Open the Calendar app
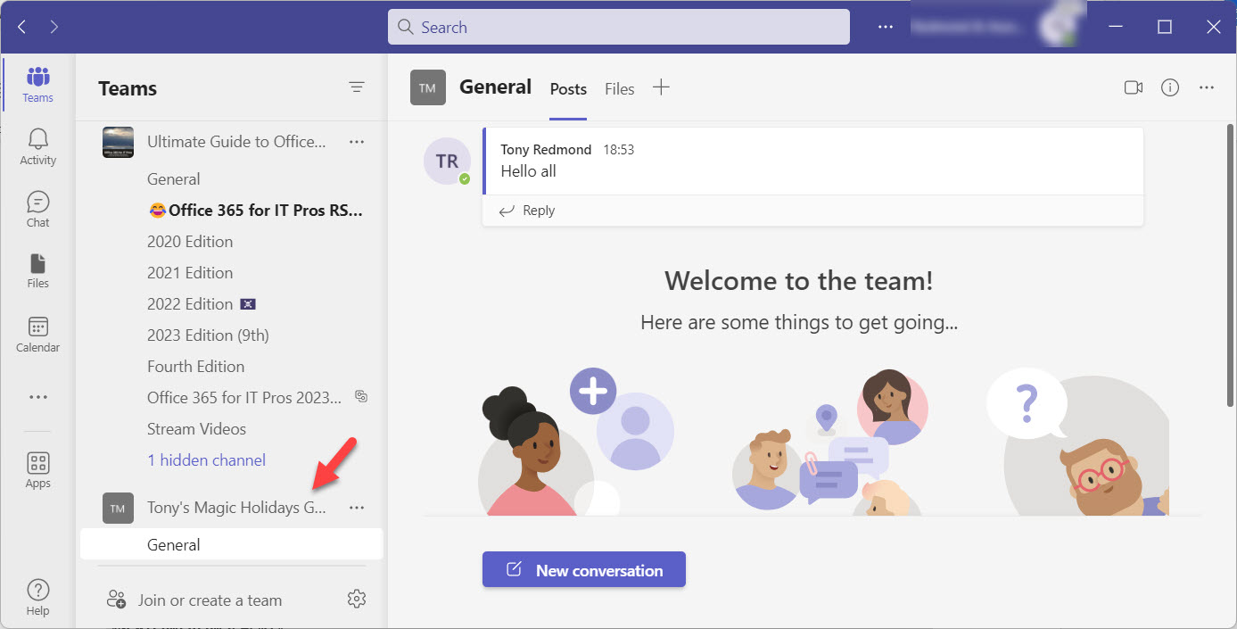 pos(37,334)
